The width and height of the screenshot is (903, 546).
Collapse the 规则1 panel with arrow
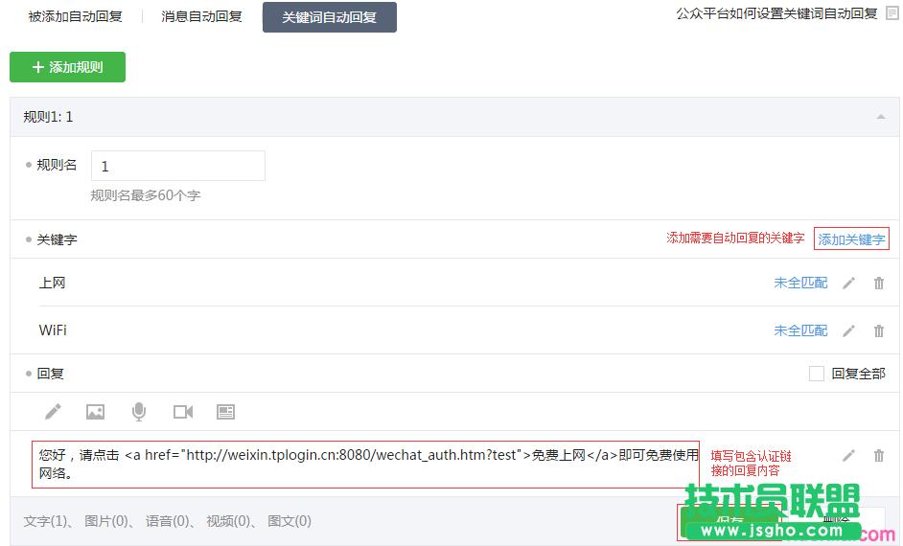[x=881, y=117]
